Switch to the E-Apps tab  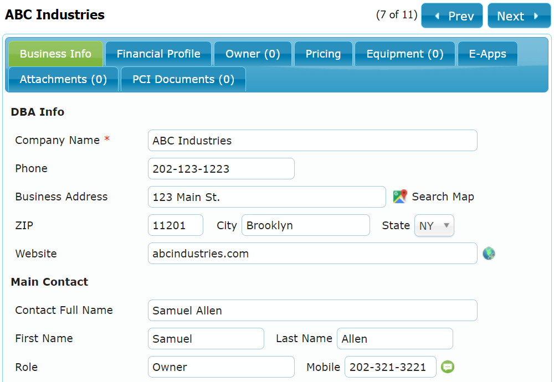tap(488, 54)
